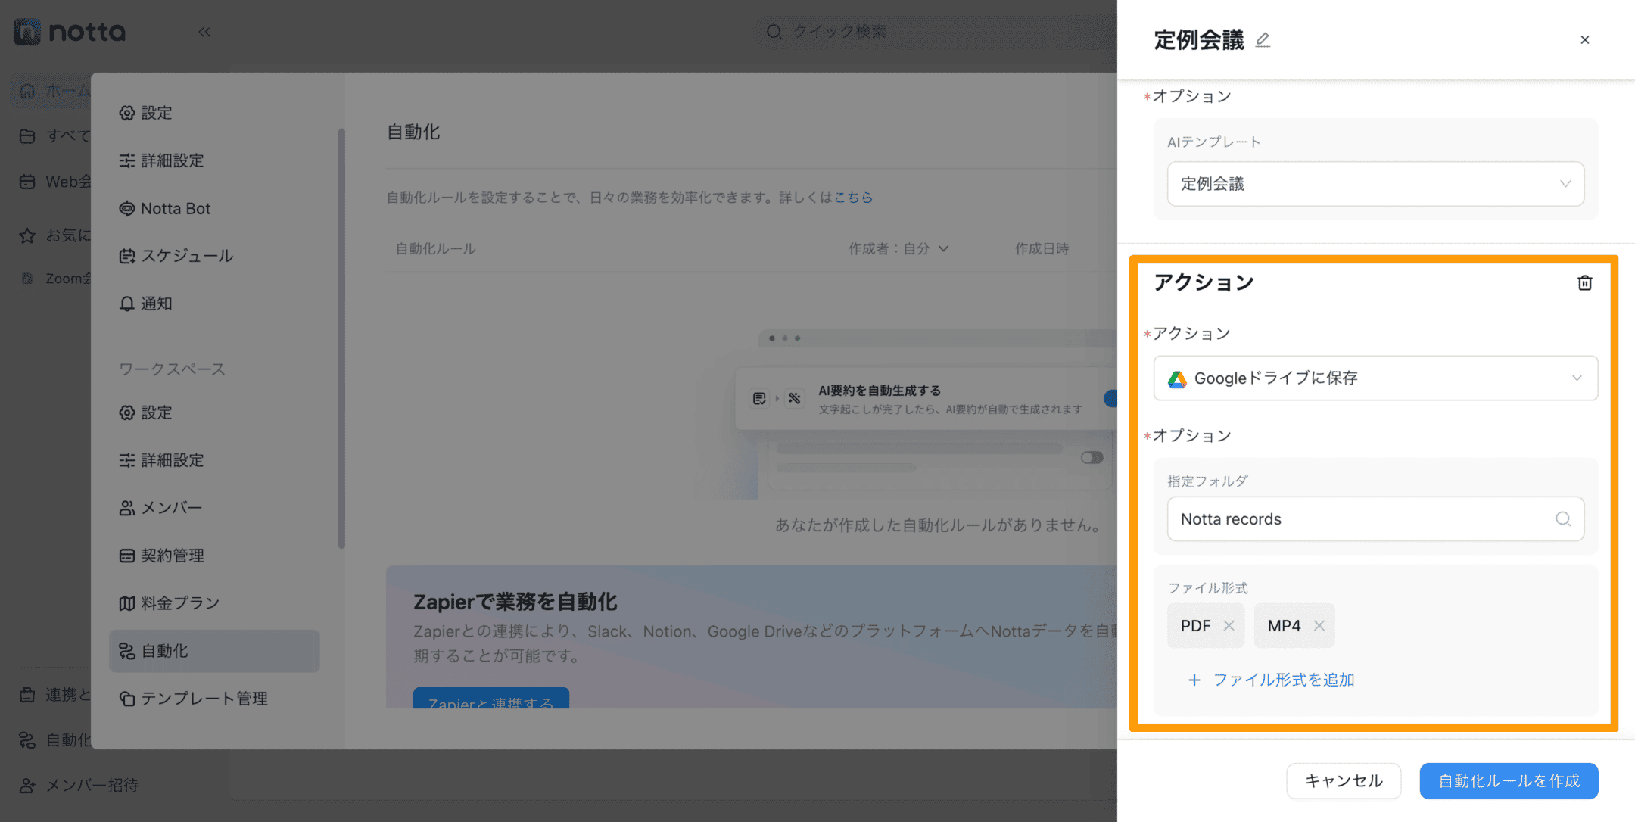Click the 自動化 icon in bottom left sidebar

pos(27,739)
